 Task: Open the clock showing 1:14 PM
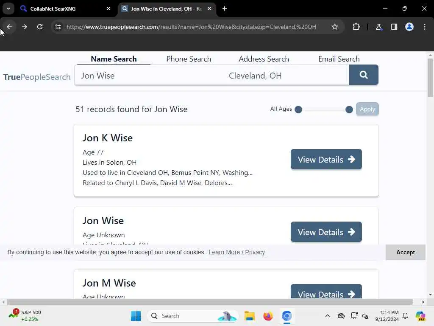[x=387, y=316]
